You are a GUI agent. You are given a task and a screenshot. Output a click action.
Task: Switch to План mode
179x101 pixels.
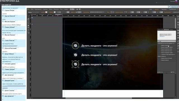coord(150,9)
